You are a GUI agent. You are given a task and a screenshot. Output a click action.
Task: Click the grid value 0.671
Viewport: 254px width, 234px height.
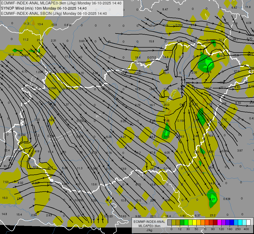(80, 136)
